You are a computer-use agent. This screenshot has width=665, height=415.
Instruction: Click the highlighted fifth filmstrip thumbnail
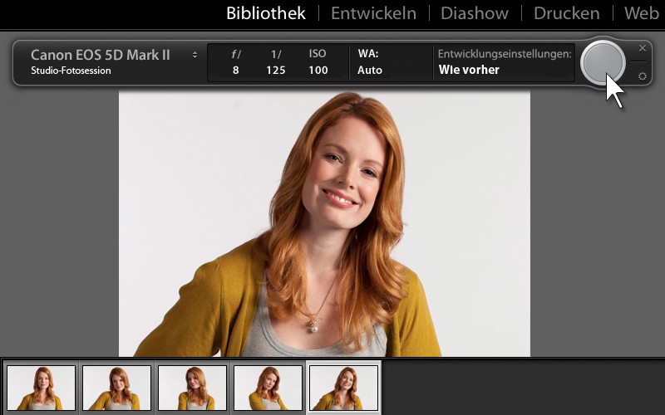coord(343,388)
